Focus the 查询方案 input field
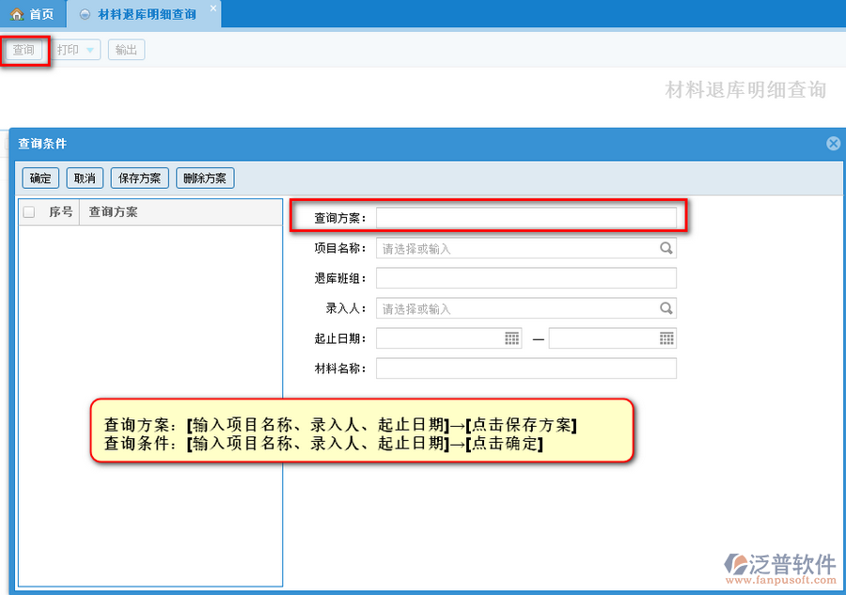Viewport: 846px width, 595px height. 526,218
